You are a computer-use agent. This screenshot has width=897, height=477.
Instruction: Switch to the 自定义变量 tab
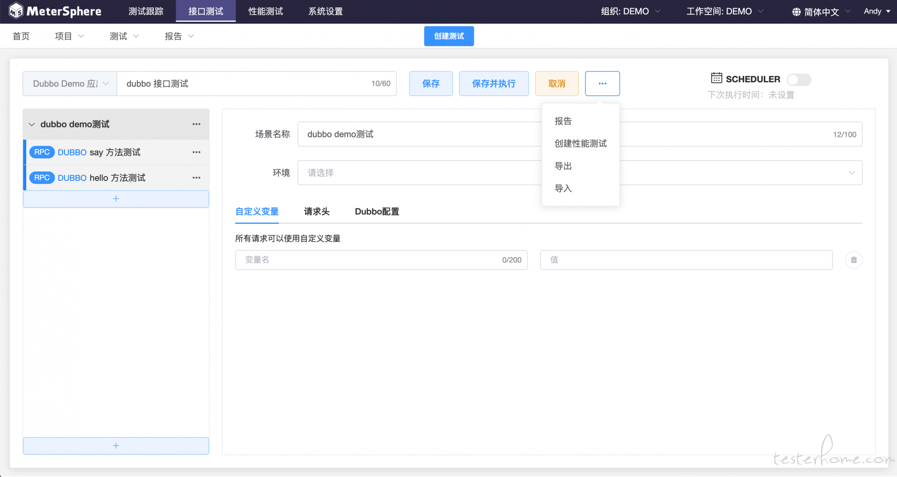[257, 212]
